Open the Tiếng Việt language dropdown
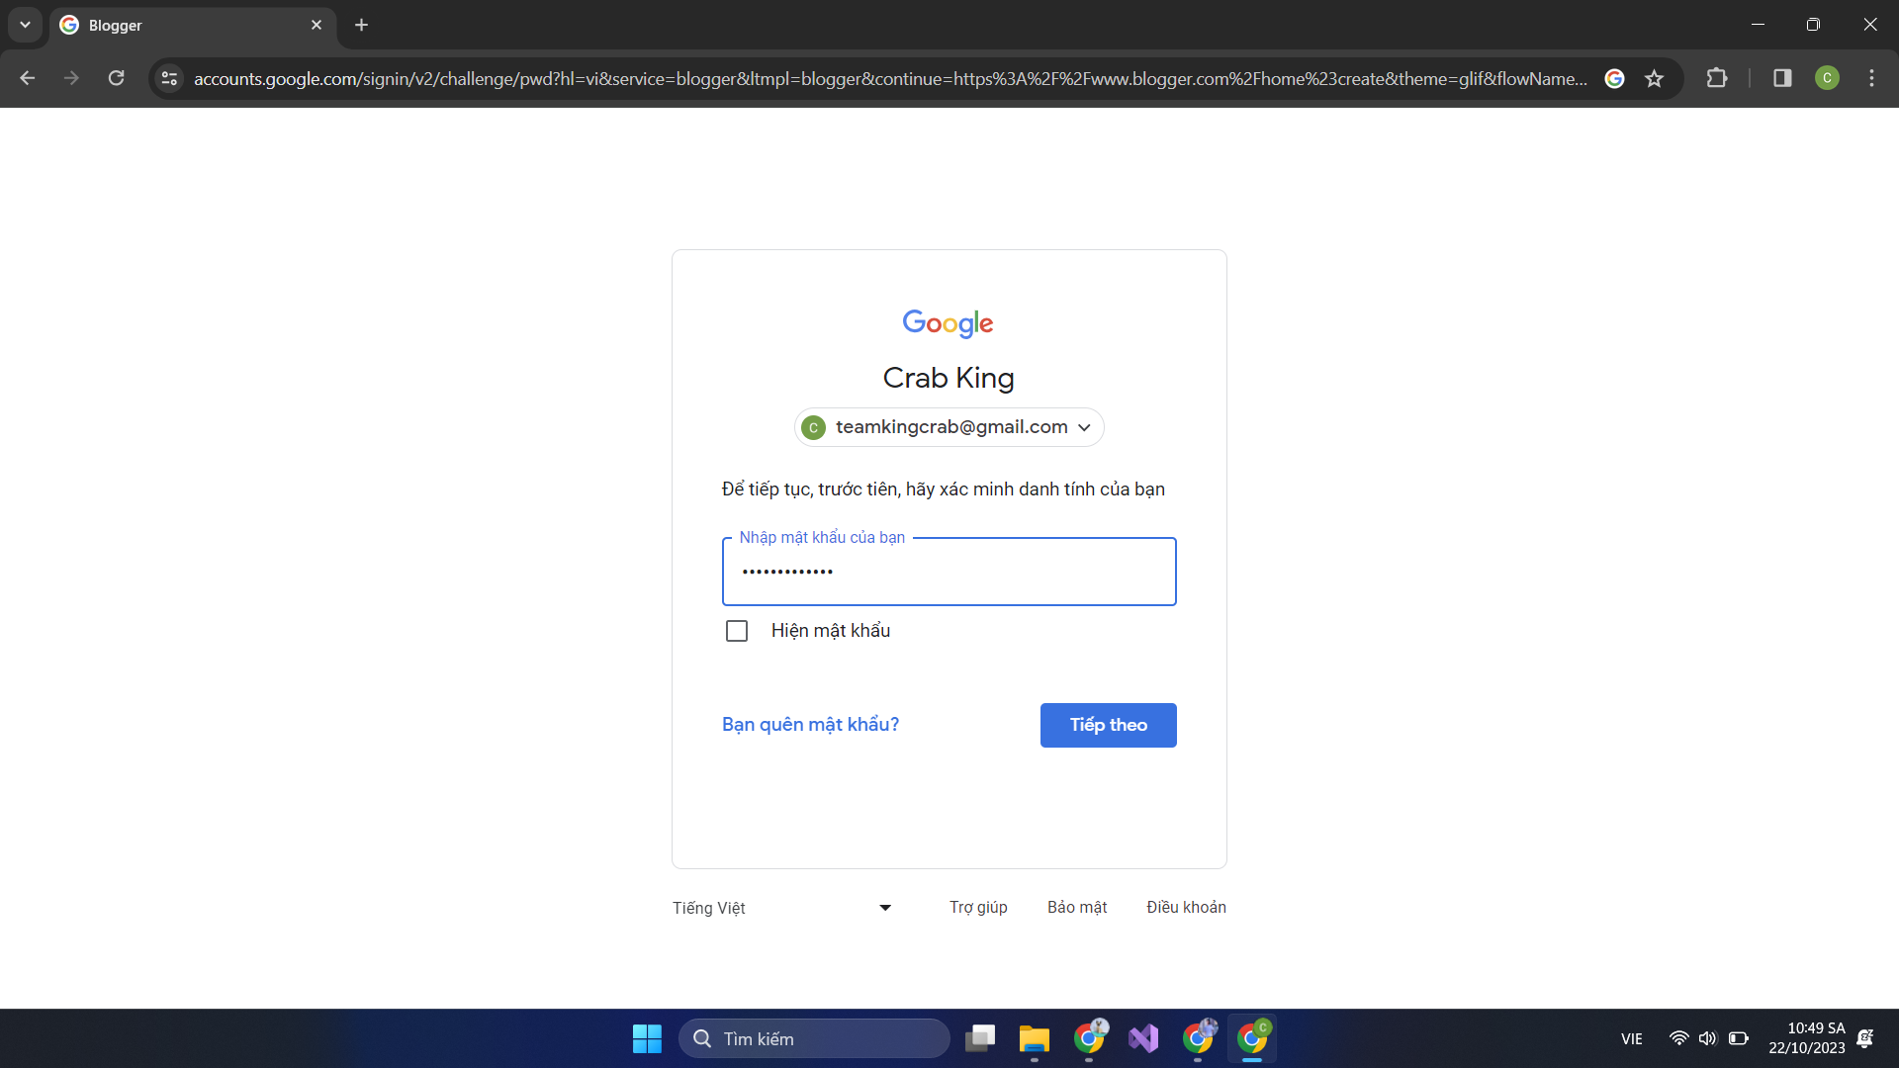Screen dimensions: 1899x1068 pyautogui.click(x=781, y=908)
